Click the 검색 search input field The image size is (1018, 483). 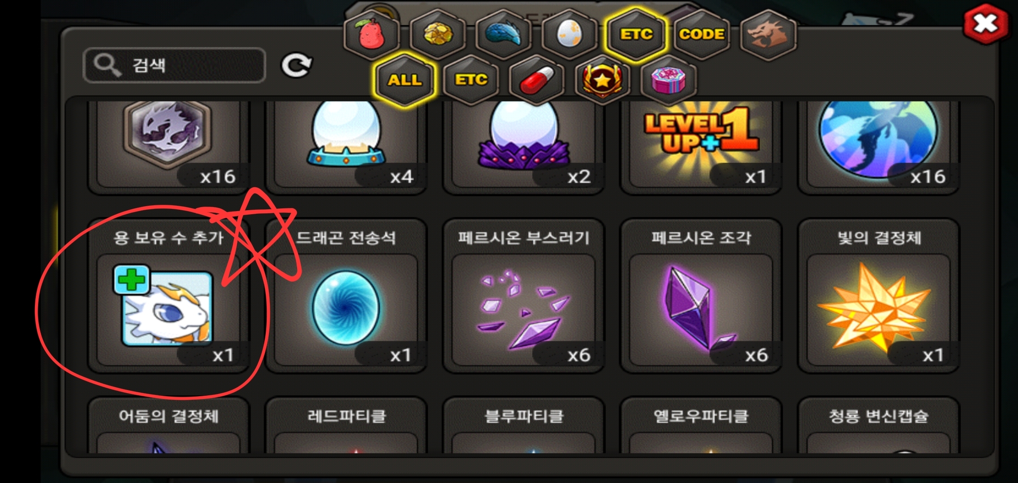pyautogui.click(x=175, y=65)
